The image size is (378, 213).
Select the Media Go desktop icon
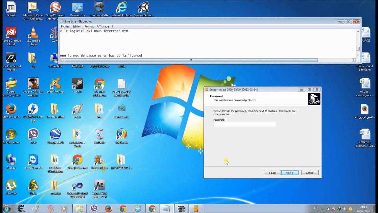coord(122,136)
